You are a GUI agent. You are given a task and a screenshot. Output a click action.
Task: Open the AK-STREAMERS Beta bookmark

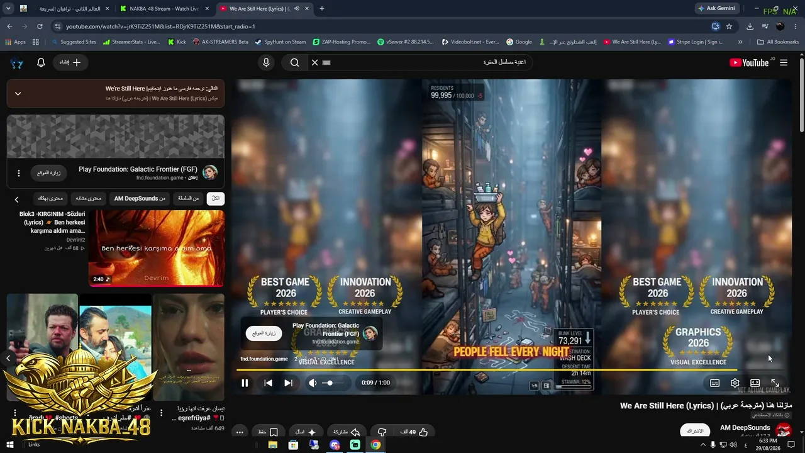[221, 42]
